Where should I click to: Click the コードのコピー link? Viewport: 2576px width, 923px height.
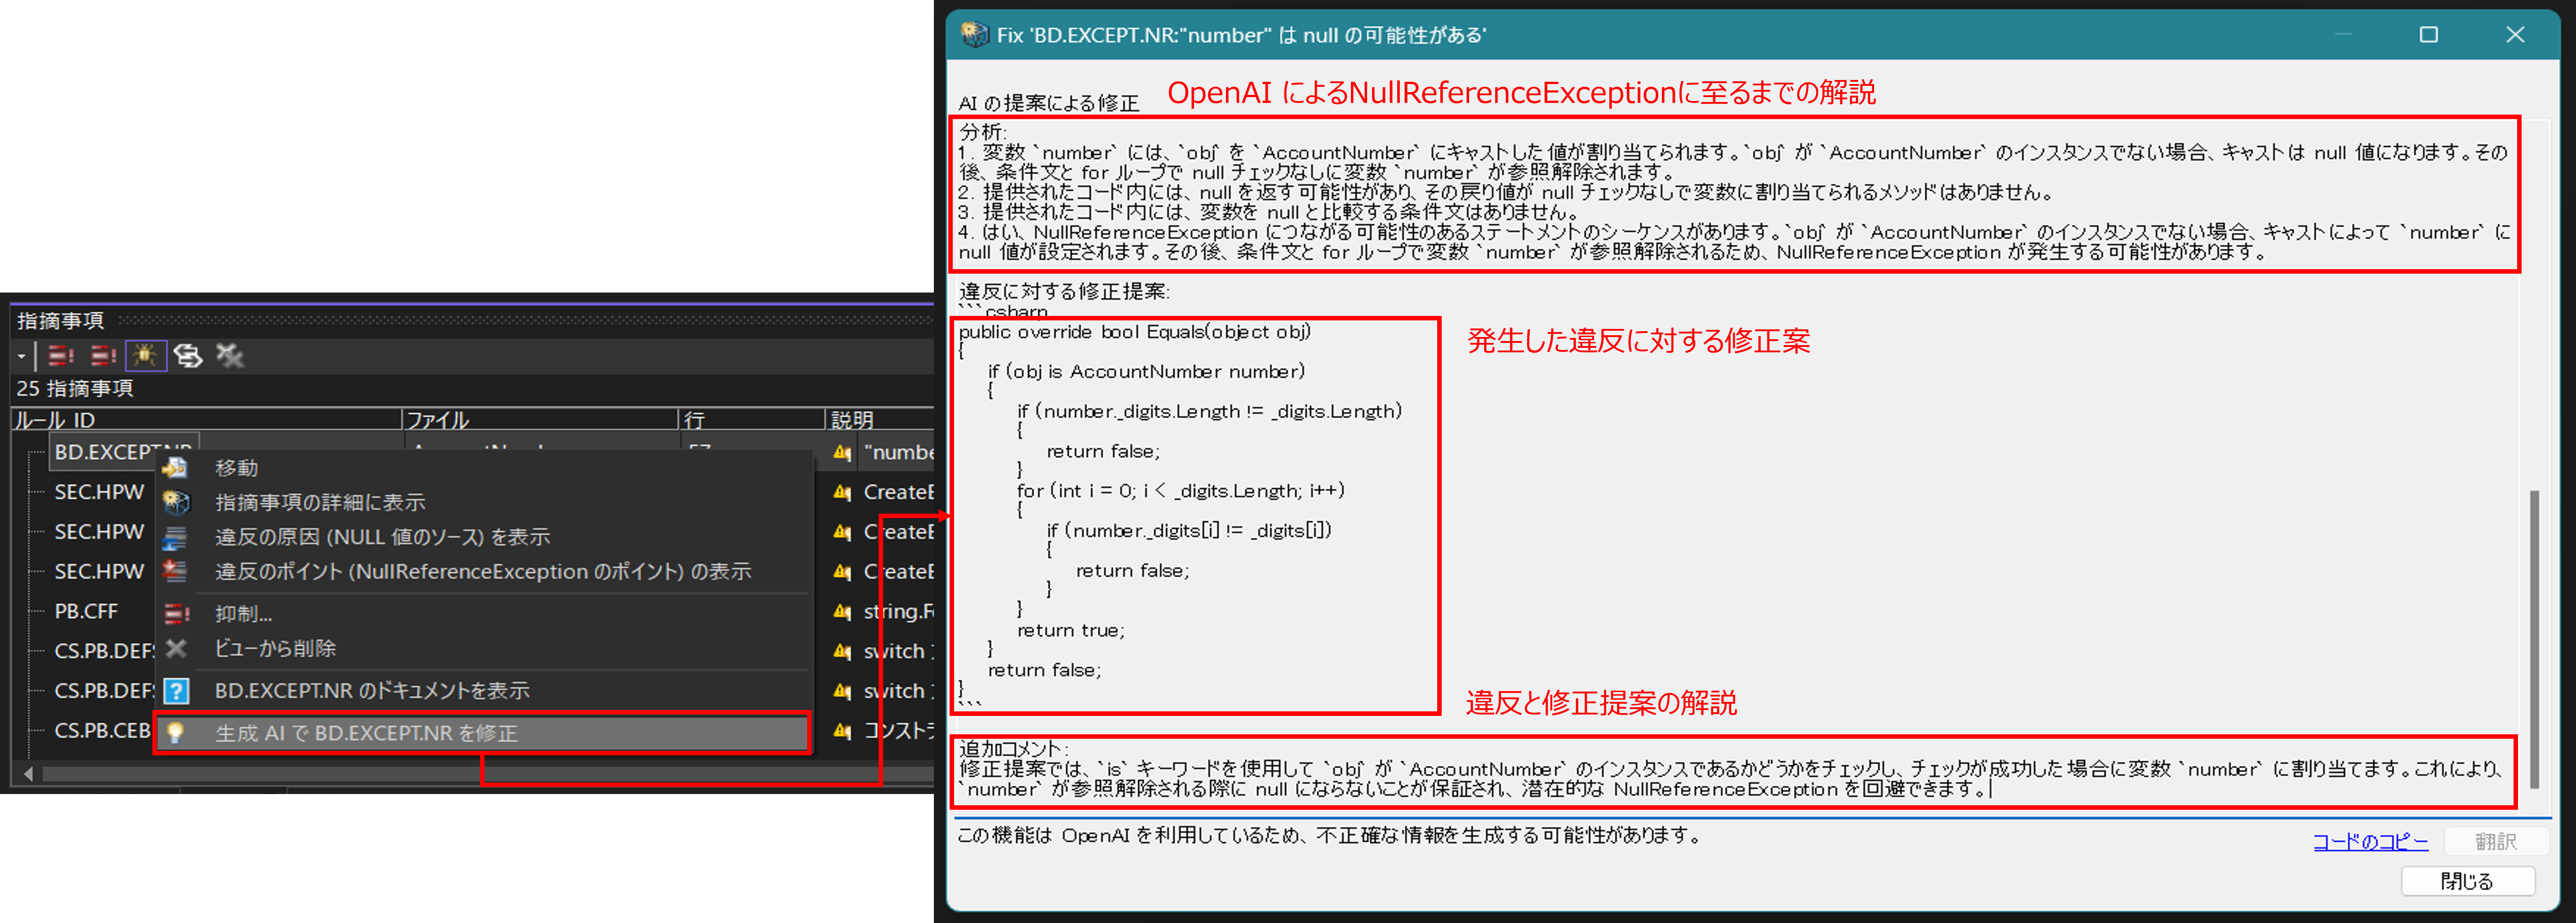tap(2370, 841)
